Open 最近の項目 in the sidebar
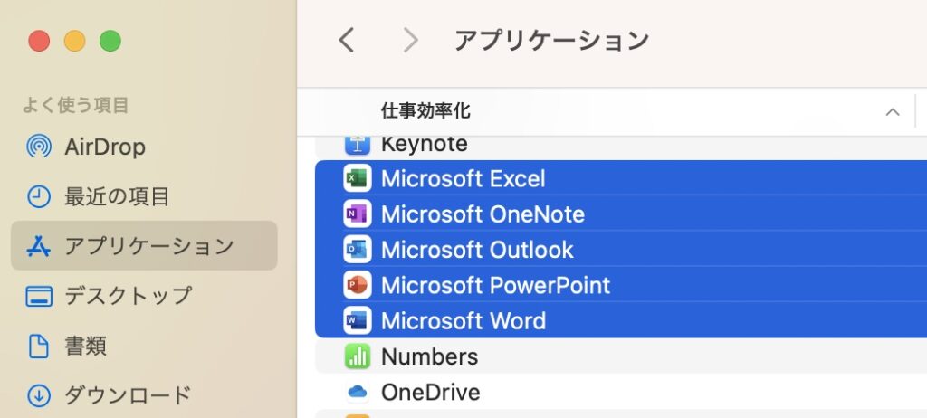This screenshot has width=927, height=418. pos(117,196)
